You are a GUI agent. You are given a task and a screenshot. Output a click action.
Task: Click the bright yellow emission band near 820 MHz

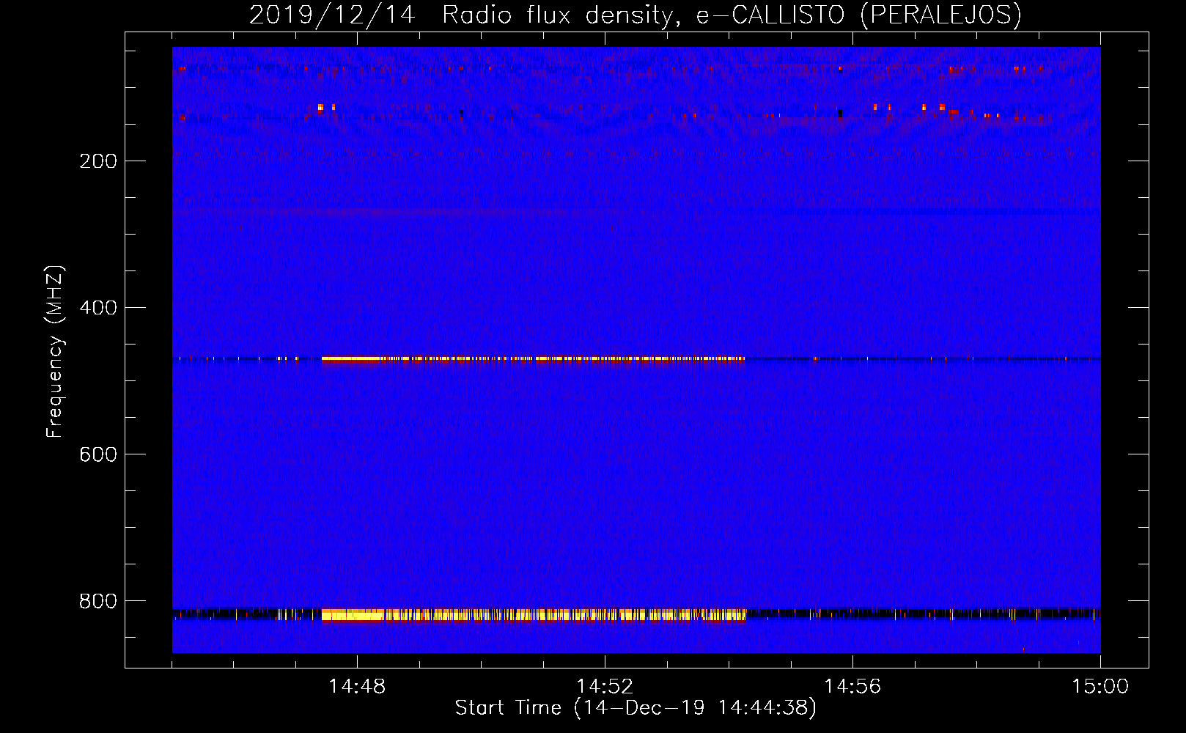click(x=534, y=615)
